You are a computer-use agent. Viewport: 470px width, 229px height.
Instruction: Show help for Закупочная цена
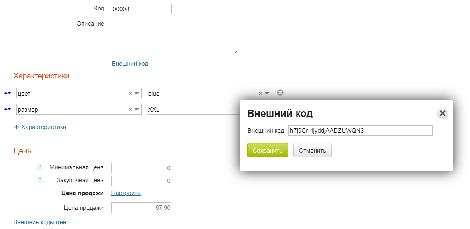(40, 180)
